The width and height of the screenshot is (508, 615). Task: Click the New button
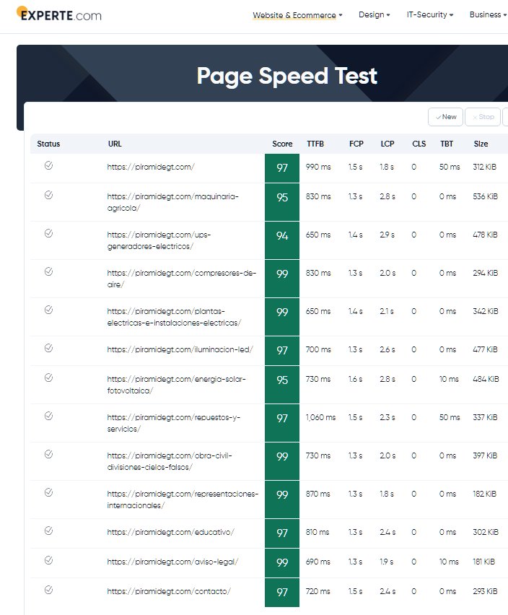pos(446,117)
